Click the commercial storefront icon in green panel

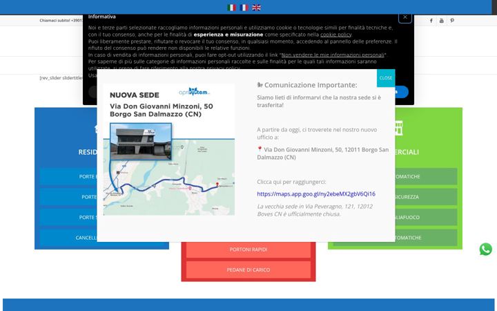[x=398, y=128]
